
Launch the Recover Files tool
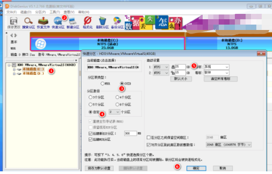pyautogui.click(x=43, y=23)
